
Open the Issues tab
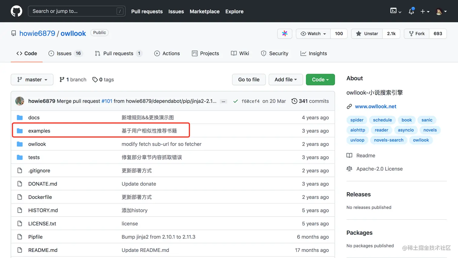coord(65,53)
